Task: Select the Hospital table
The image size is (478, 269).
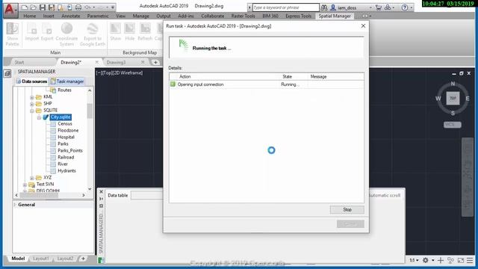Action: pos(66,137)
